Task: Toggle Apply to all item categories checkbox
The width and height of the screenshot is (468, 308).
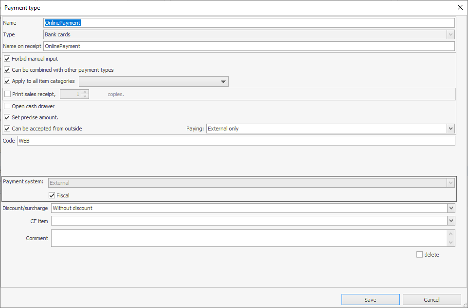Action: pos(7,81)
